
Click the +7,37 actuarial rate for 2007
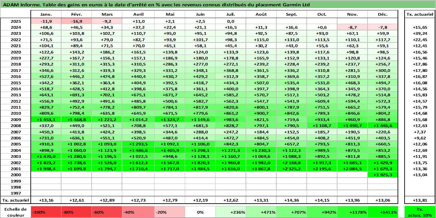click(x=420, y=132)
